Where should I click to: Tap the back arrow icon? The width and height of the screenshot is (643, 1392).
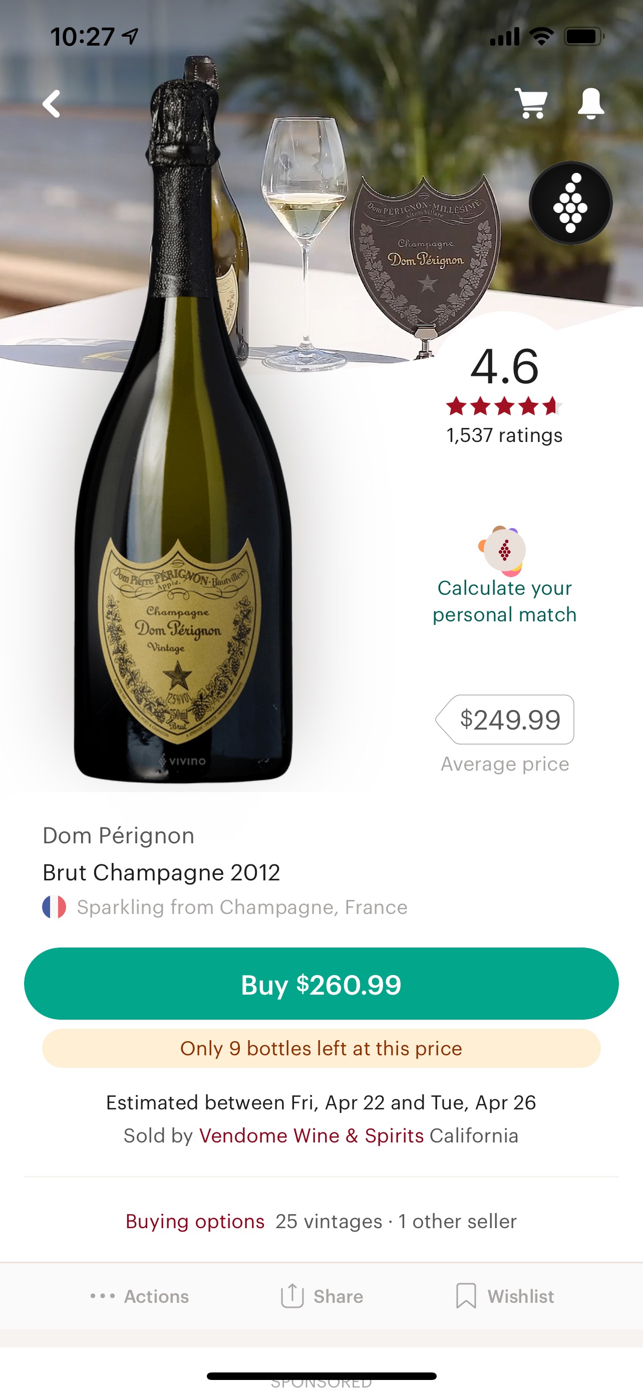[52, 103]
